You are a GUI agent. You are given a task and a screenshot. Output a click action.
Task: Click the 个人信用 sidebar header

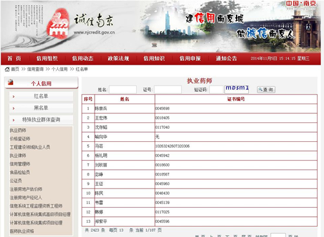[x=41, y=84]
